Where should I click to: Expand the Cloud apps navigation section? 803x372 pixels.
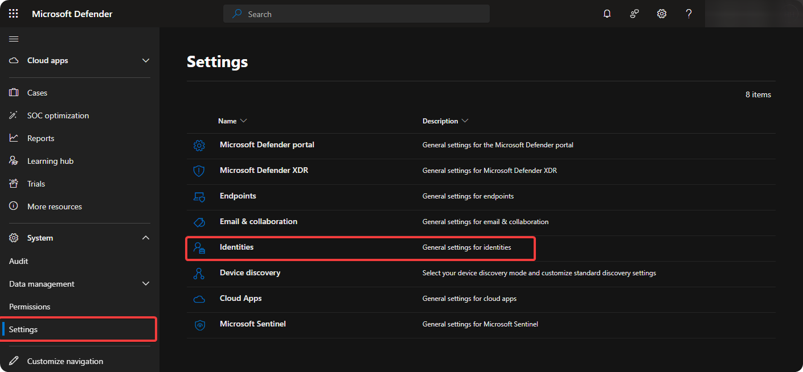coord(146,60)
